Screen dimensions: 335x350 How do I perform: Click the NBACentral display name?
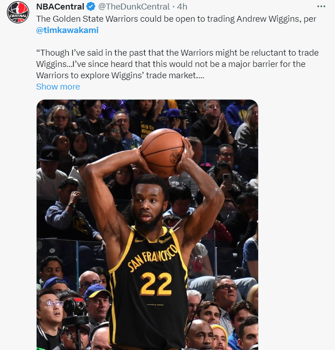click(x=60, y=7)
